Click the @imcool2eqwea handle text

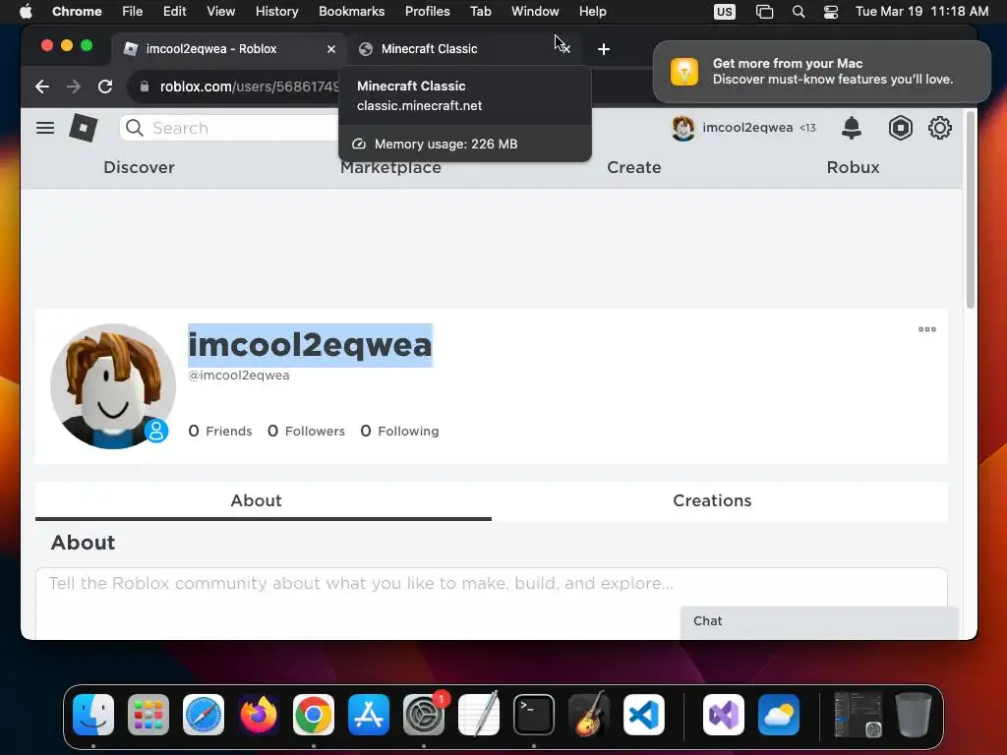click(x=239, y=376)
